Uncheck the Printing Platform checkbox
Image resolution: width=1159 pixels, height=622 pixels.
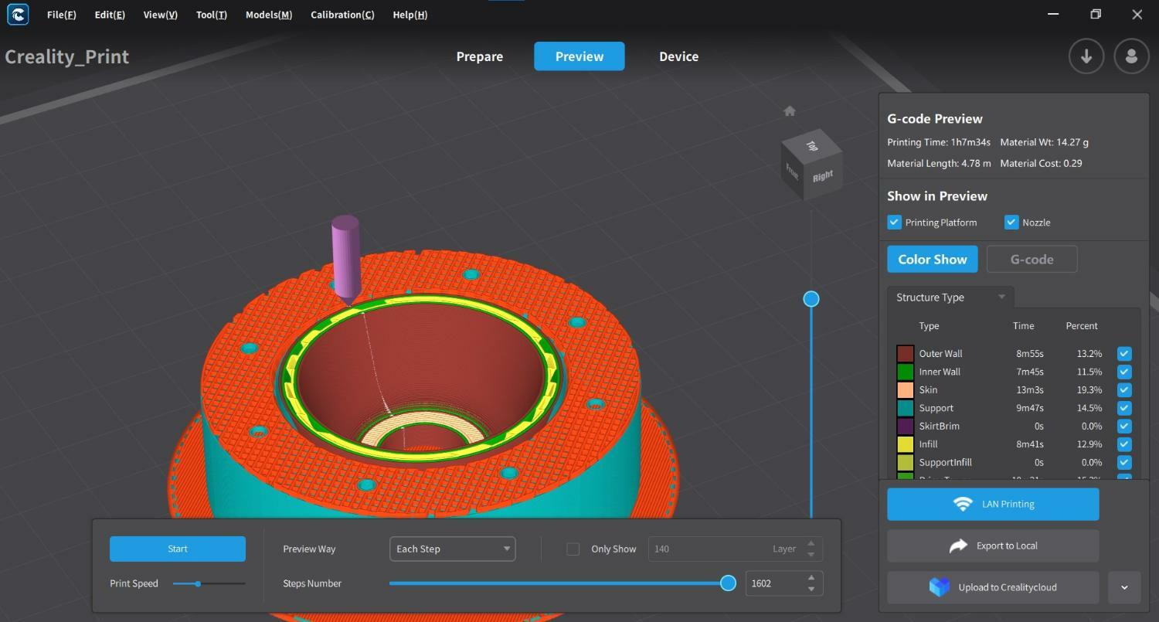[x=895, y=223]
